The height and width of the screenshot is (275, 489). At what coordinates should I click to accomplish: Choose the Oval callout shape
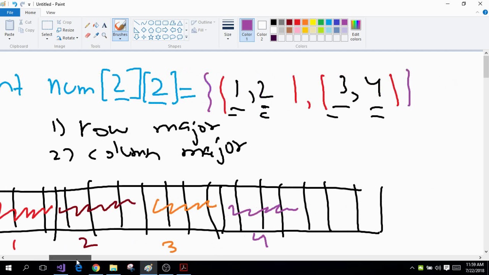click(173, 37)
